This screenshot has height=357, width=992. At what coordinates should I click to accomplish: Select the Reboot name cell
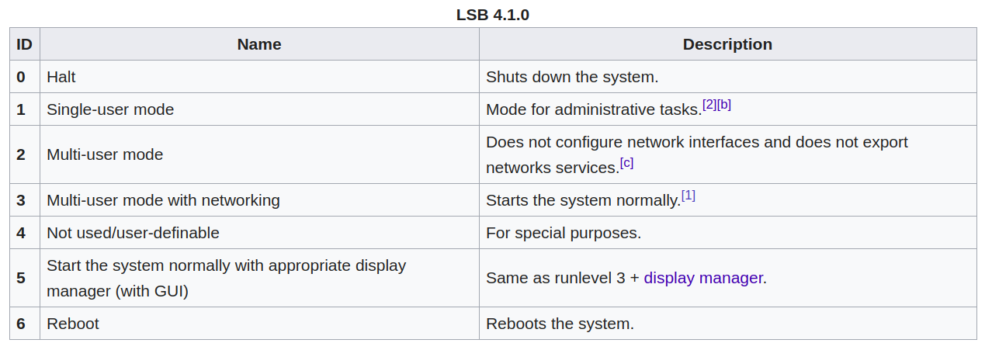coord(259,324)
